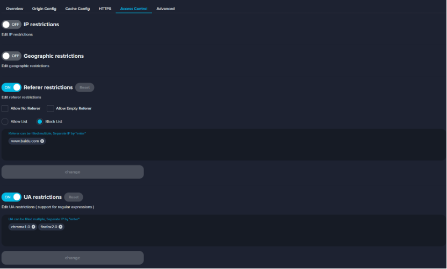Click the change button under referer list
447x269 pixels.
point(73,172)
